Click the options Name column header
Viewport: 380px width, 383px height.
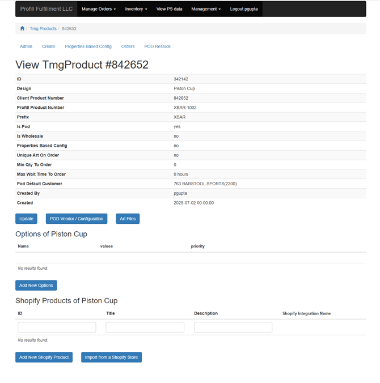pos(23,246)
